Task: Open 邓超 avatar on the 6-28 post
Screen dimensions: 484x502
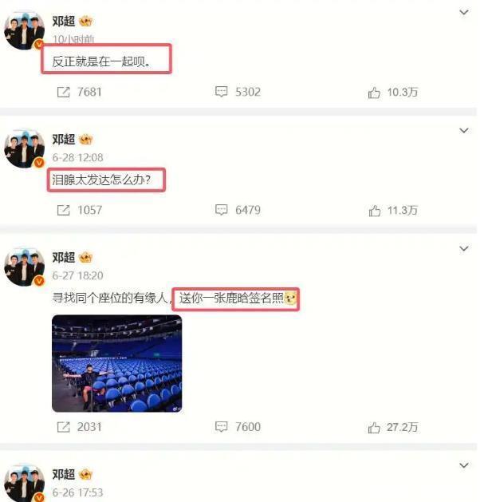Action: (24, 149)
